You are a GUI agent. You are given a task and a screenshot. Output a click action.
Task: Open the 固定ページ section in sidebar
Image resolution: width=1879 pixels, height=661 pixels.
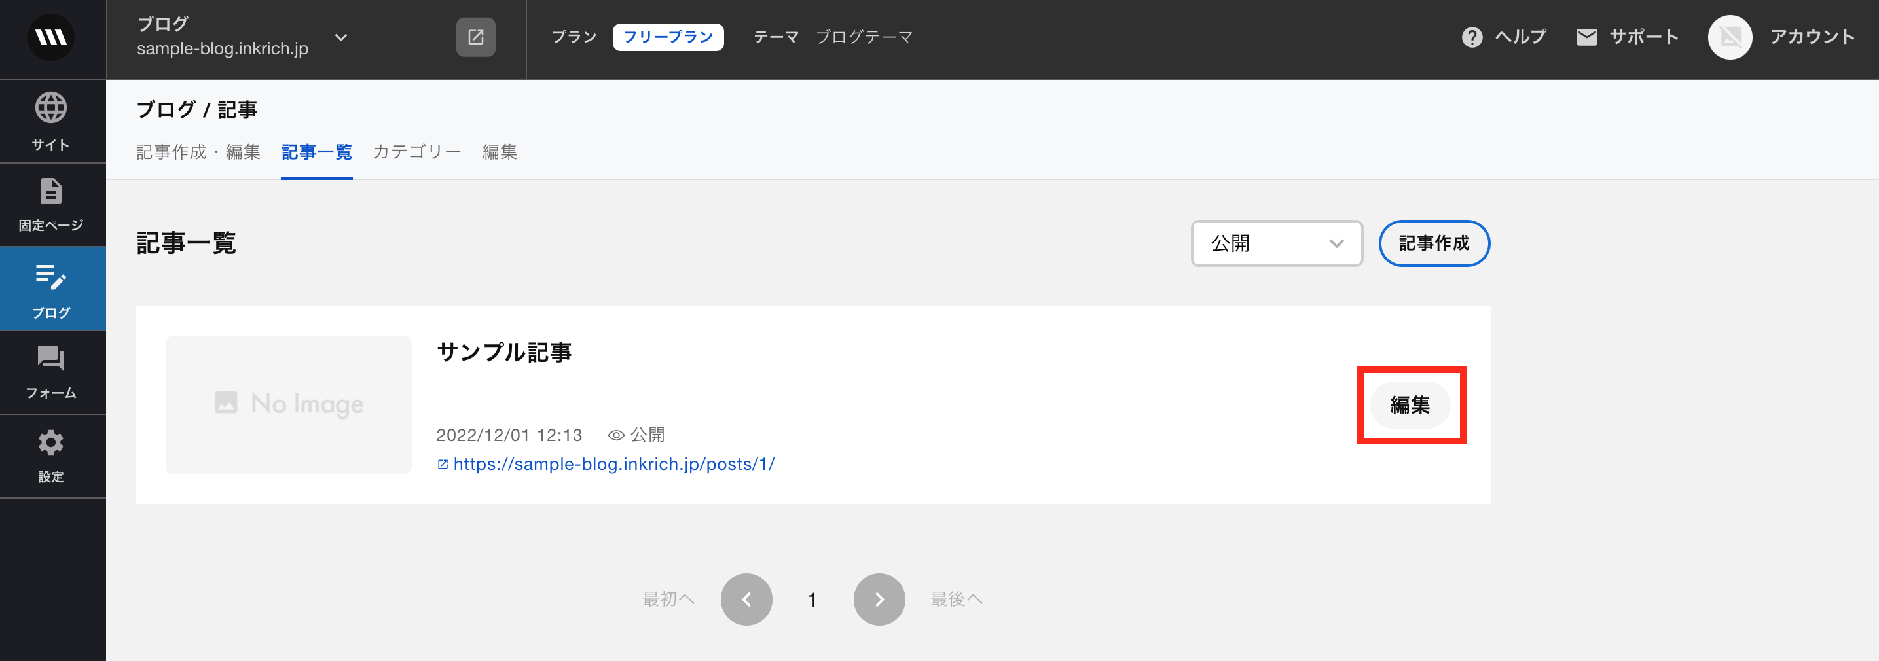[x=51, y=205]
